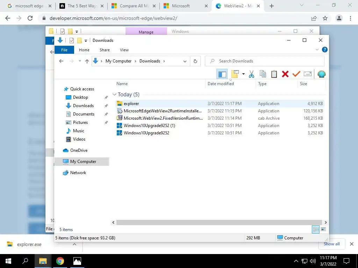Open Network in the navigation pane
Viewport: 358px width, 268px height.
tap(78, 173)
